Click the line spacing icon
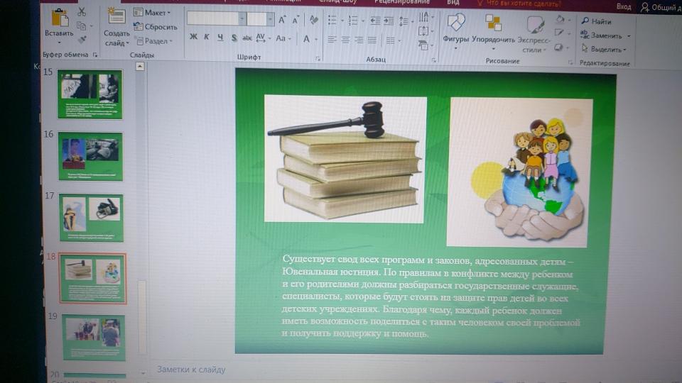682x383 pixels. (x=404, y=21)
